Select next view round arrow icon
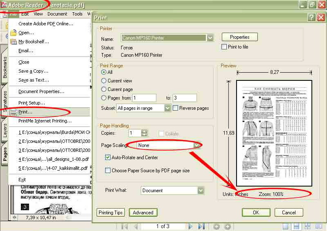This screenshot has width=327, height=231. coord(228,227)
